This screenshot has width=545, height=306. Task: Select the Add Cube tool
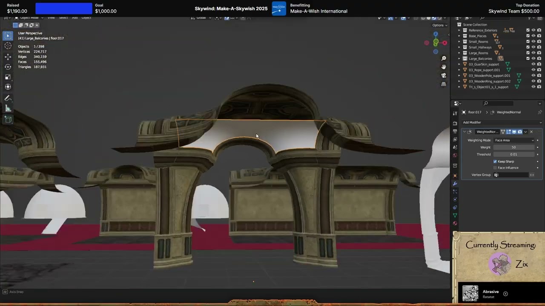[x=8, y=119]
